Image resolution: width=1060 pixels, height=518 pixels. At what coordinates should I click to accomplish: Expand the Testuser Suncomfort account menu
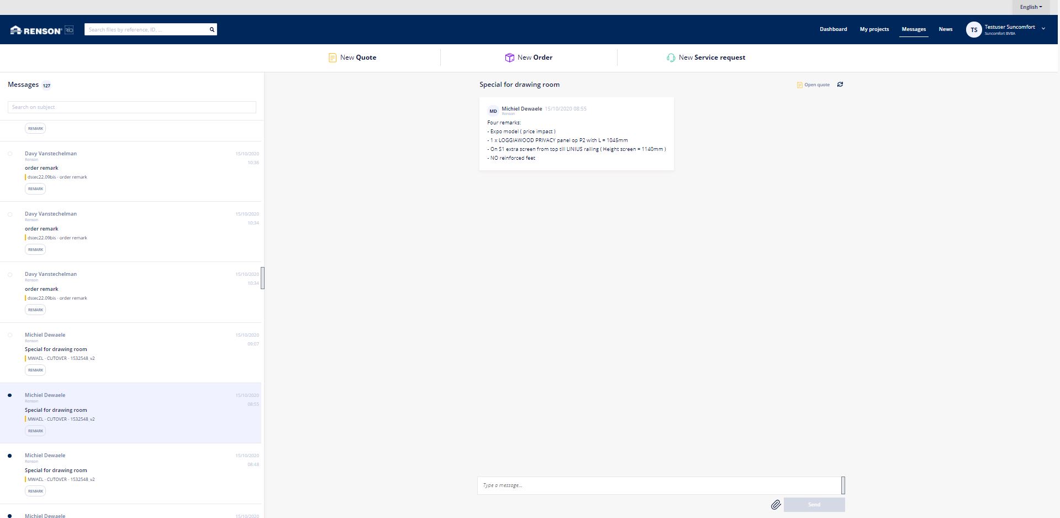[x=1043, y=29]
